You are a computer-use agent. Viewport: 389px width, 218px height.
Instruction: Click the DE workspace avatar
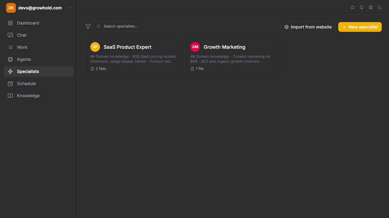click(x=11, y=8)
